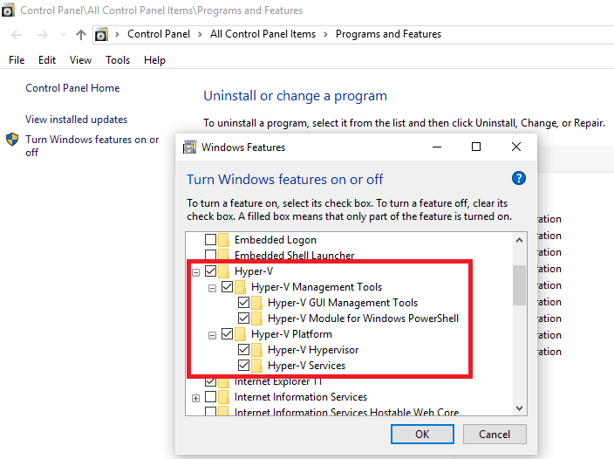Screen dimensions: 614x459
Task: Collapse the Hyper-V tree node
Action: (195, 272)
